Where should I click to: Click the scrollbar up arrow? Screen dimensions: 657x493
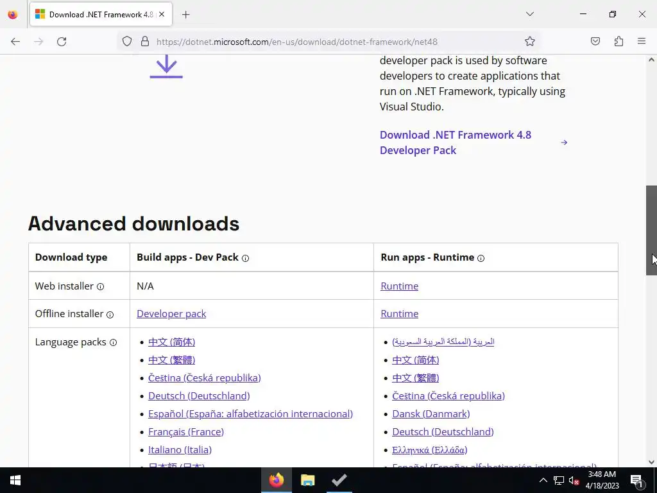[651, 60]
